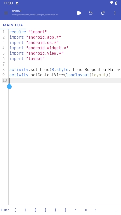Viewport: 121px width, 215px height.
Task: Click the demo1 project title
Action: point(16,11)
